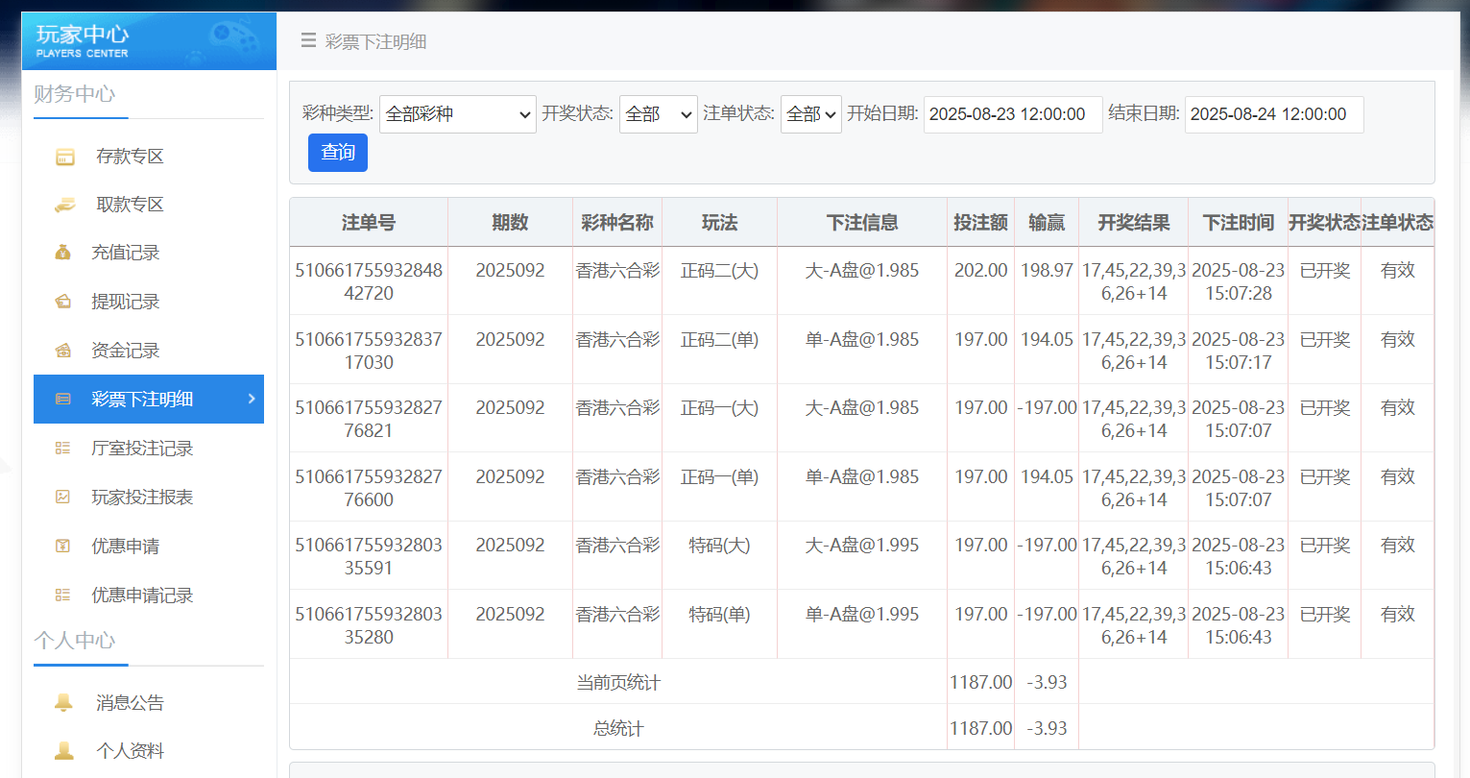The image size is (1470, 778).
Task: Click the 提现记录 envelope icon
Action: pyautogui.click(x=64, y=301)
